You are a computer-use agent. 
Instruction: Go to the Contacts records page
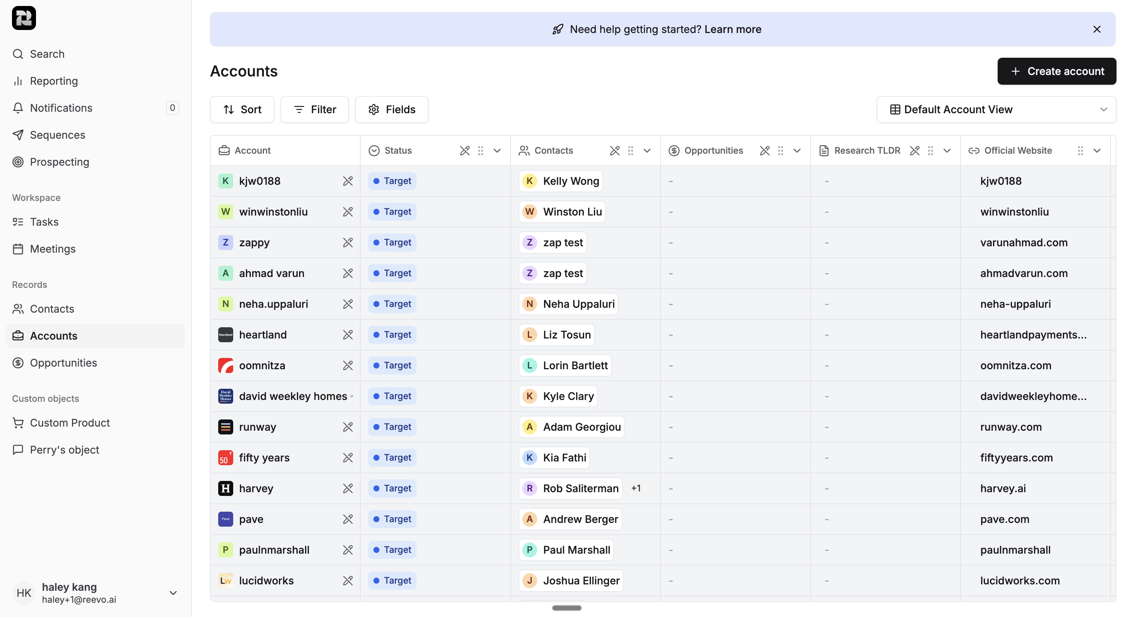pyautogui.click(x=52, y=309)
